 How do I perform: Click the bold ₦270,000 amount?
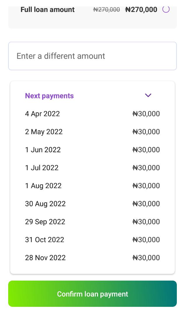click(x=141, y=9)
